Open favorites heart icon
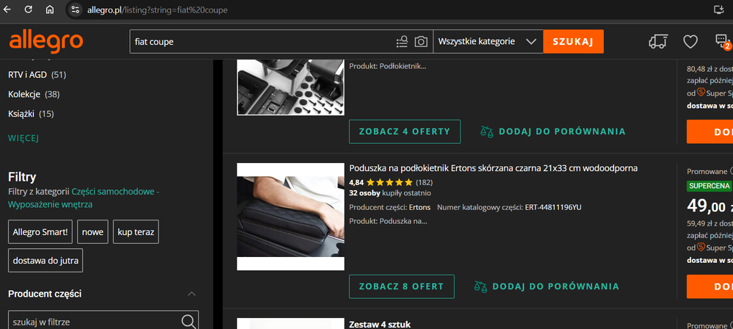The height and width of the screenshot is (329, 733). (690, 42)
